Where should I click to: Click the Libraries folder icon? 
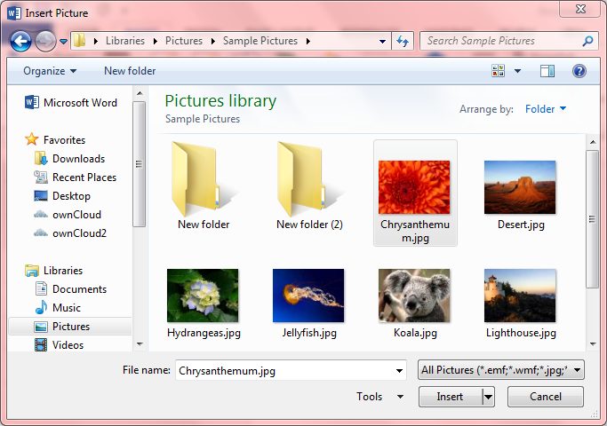32,271
